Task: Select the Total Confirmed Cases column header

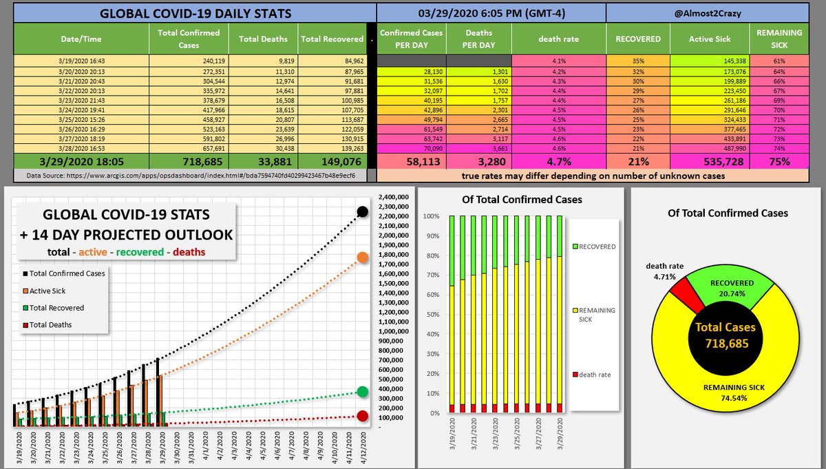Action: 189,39
